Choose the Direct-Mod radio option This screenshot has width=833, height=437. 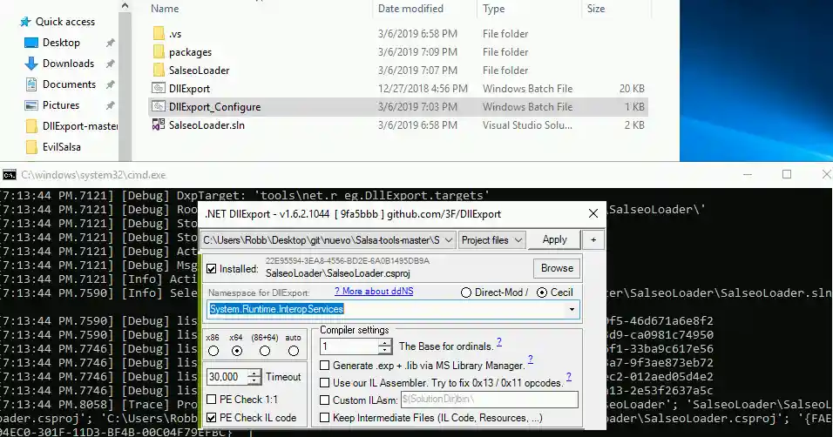pyautogui.click(x=465, y=292)
